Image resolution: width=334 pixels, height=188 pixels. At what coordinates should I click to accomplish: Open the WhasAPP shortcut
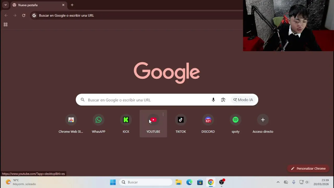(98, 124)
